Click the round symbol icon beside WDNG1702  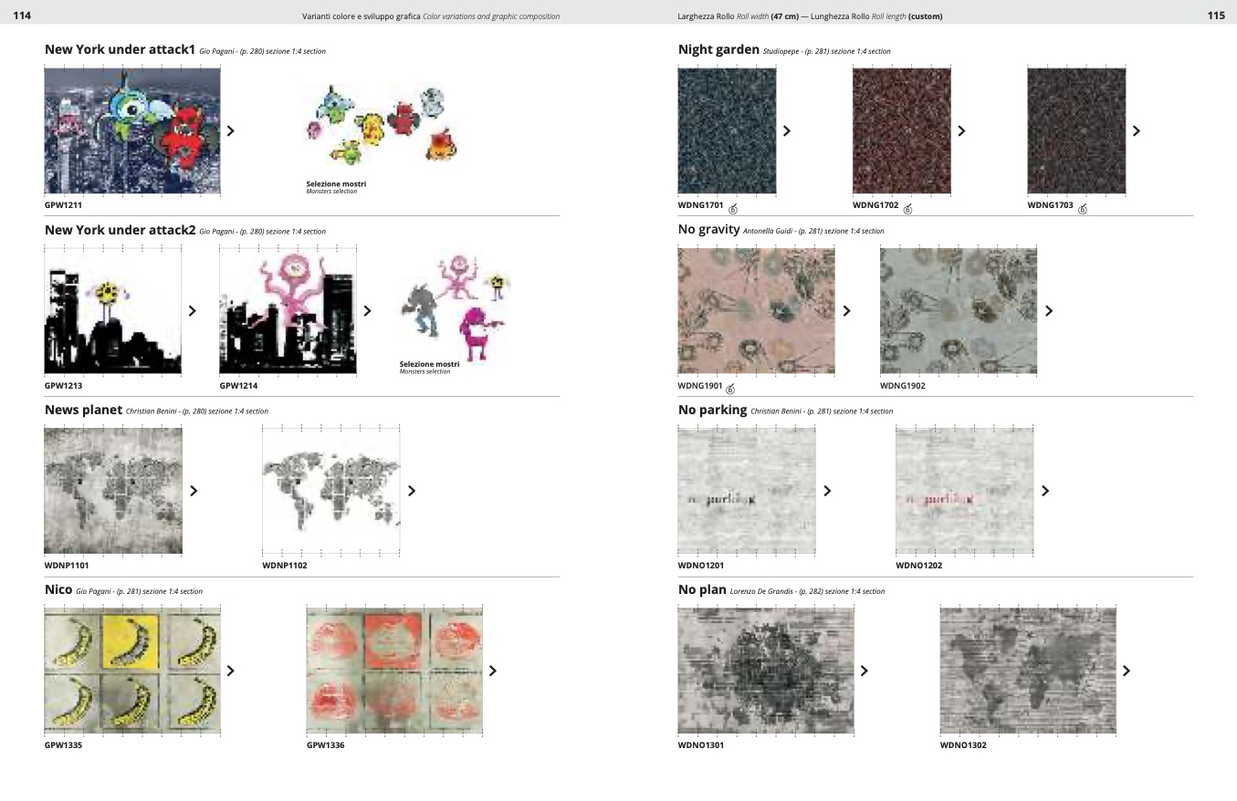[x=907, y=209]
